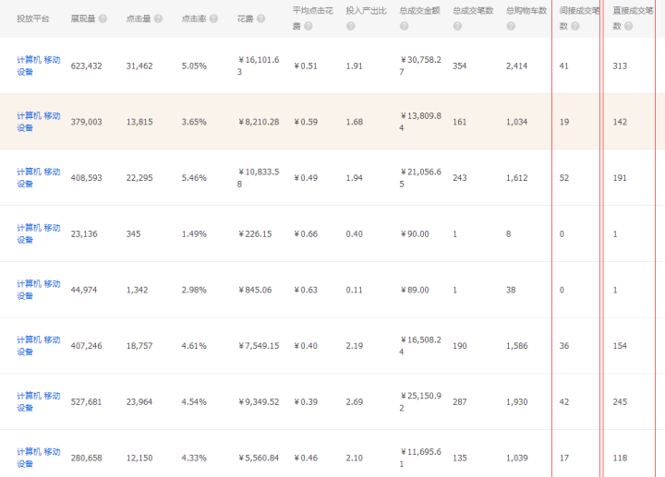Click help icon under 总成交金额 header
665x477 pixels.
pos(404,26)
